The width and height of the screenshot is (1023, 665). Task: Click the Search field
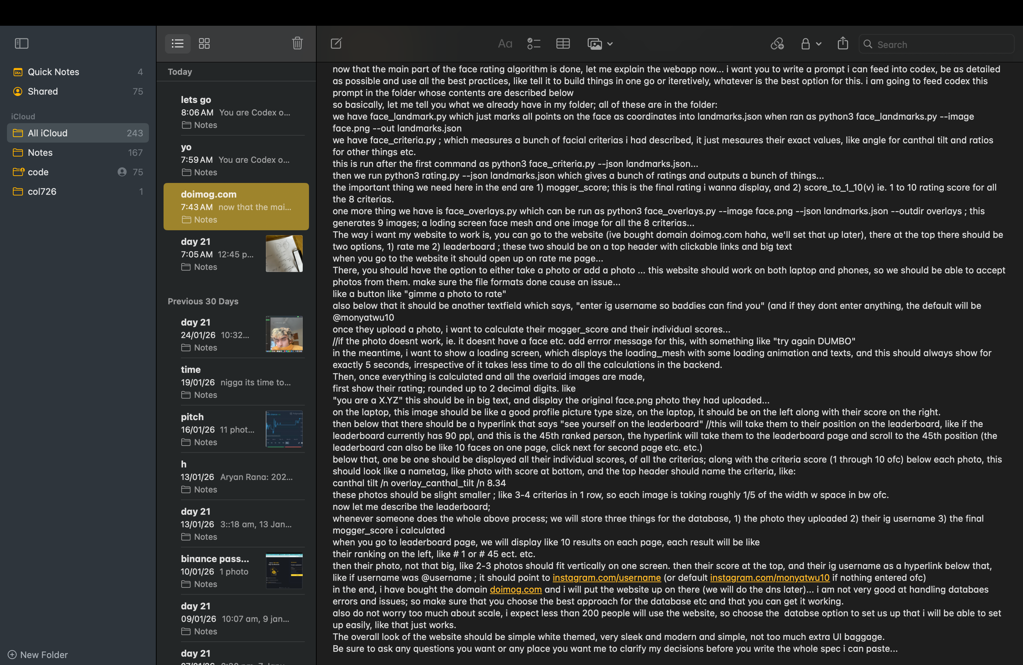(x=937, y=44)
